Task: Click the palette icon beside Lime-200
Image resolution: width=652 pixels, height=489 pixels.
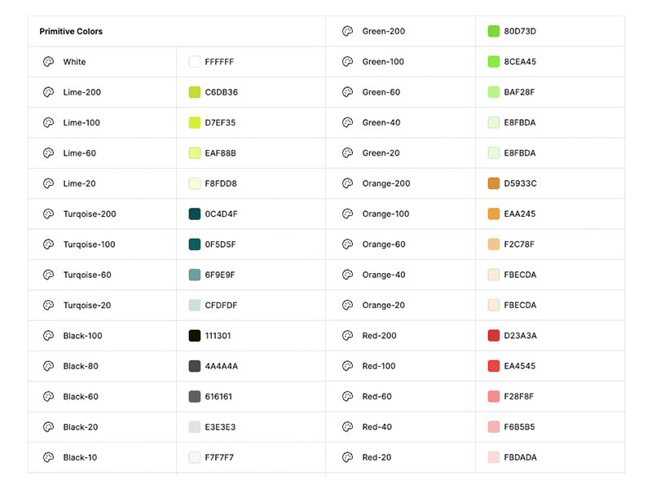Action: [x=48, y=92]
